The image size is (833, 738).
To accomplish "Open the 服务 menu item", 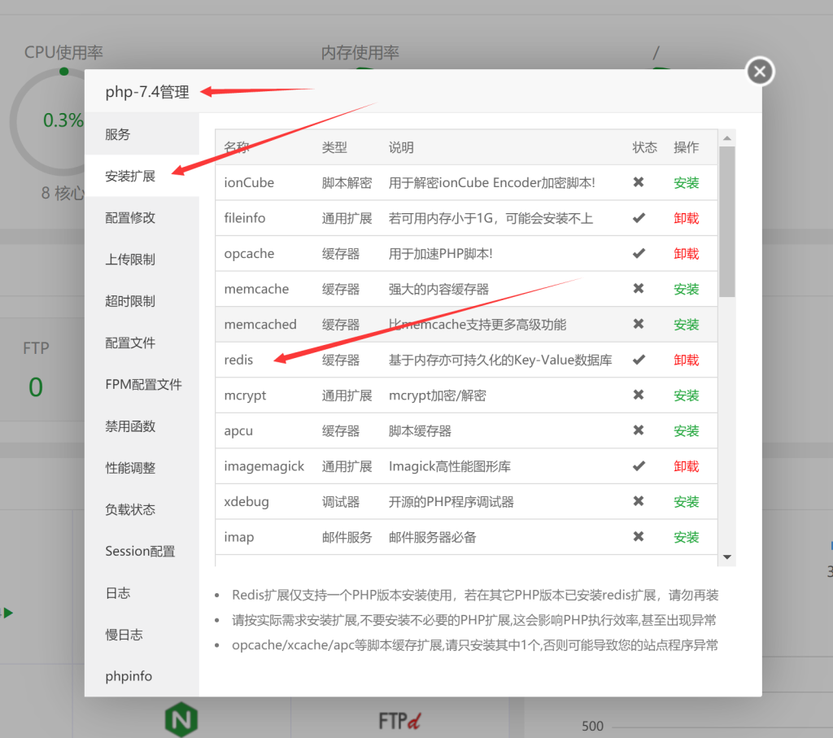I will coord(118,133).
